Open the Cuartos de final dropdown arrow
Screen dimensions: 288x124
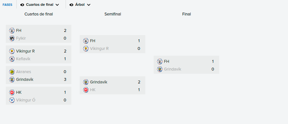pyautogui.click(x=57, y=5)
